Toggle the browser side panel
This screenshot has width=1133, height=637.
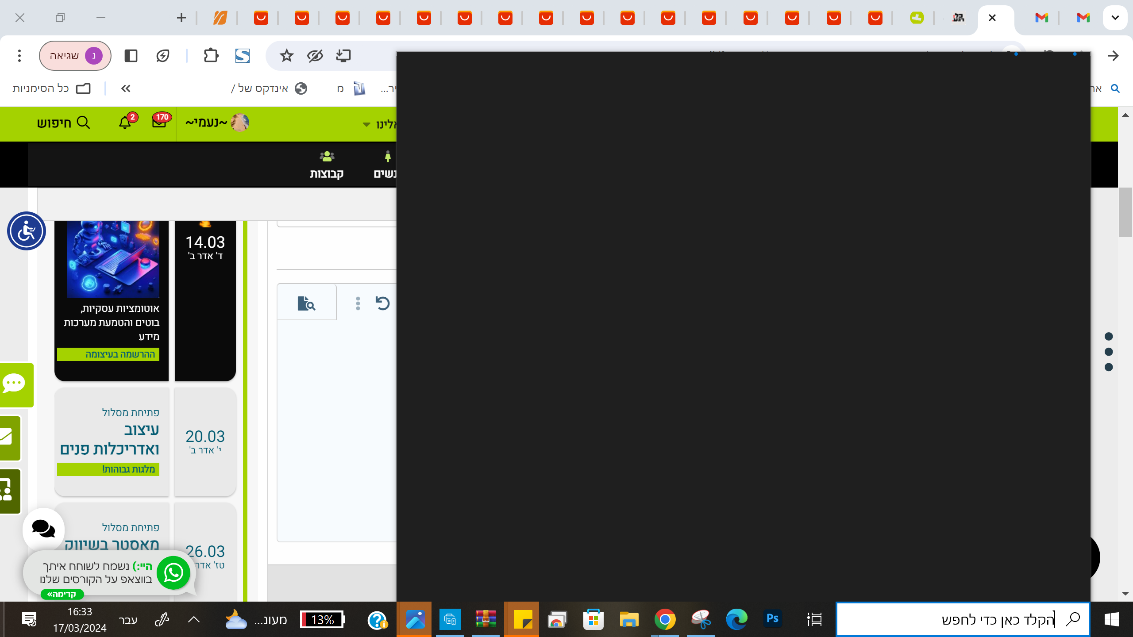coord(131,56)
